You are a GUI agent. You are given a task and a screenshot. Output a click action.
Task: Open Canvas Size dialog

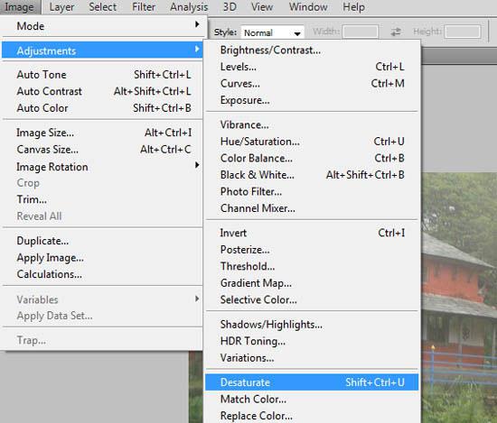(102, 150)
